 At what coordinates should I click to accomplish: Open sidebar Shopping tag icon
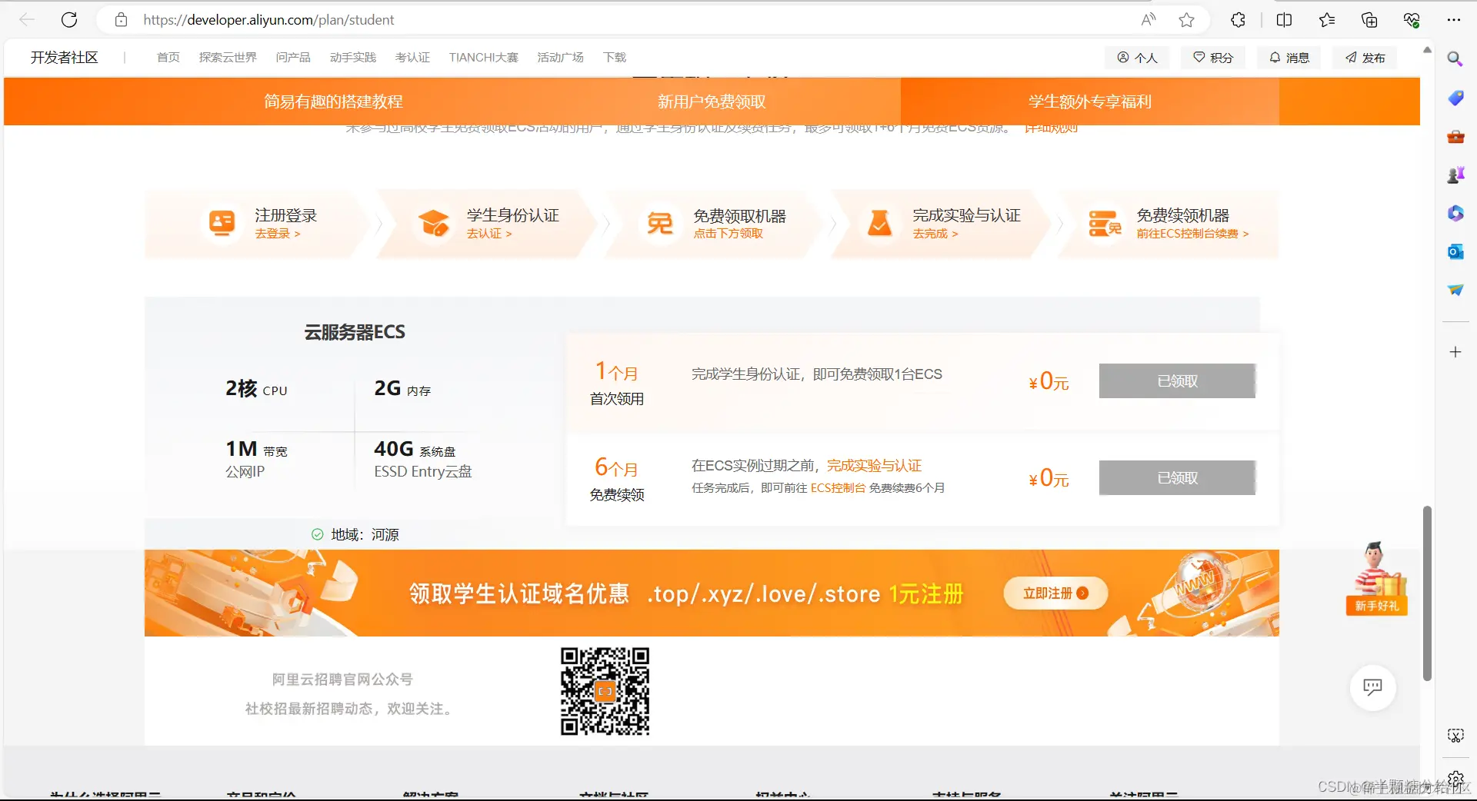point(1455,98)
